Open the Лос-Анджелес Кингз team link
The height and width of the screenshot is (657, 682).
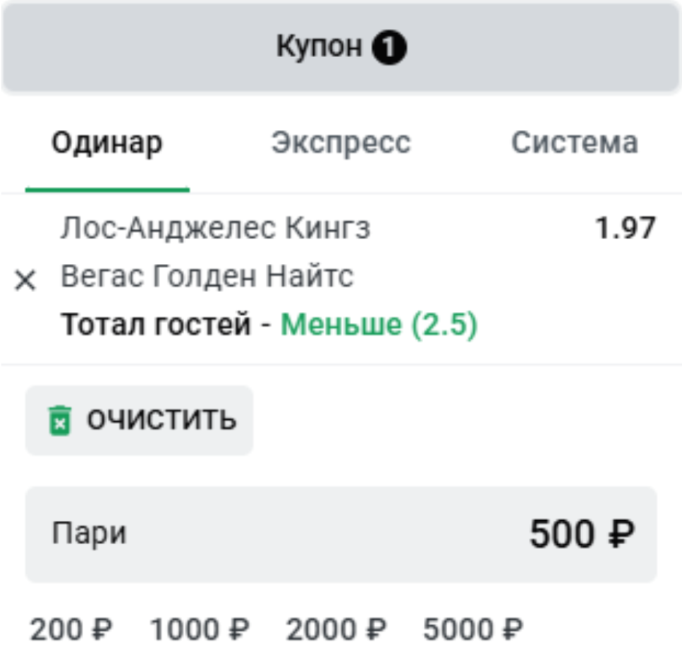(x=215, y=229)
